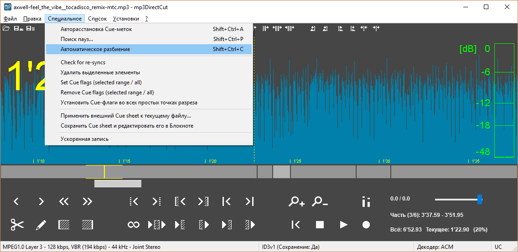The width and height of the screenshot is (518, 252).
Task: Select Установить Cue-флаги во всех простых точках разреза
Action: pos(149,103)
